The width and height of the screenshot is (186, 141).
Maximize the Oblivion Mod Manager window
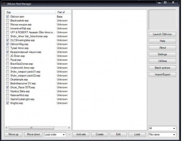(x=165, y=2)
